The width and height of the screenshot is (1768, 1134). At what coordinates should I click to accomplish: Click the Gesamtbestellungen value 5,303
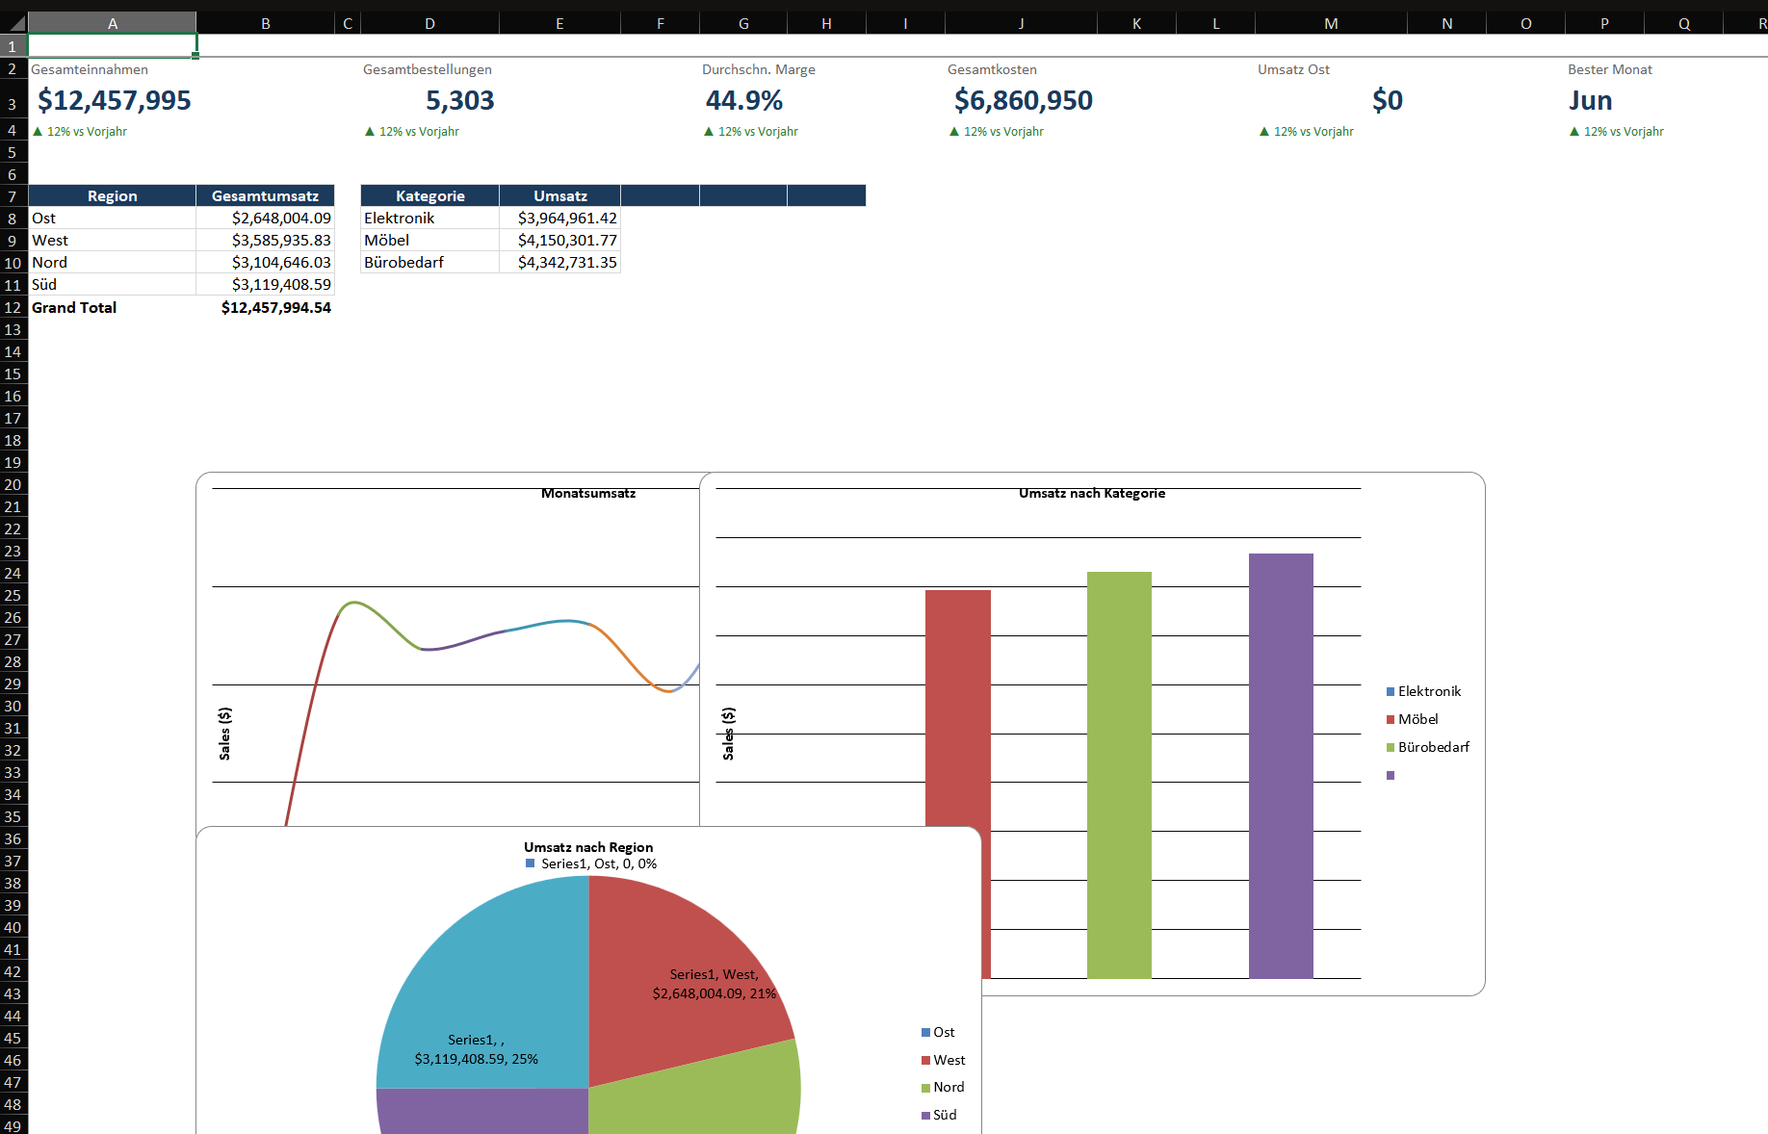[x=460, y=100]
